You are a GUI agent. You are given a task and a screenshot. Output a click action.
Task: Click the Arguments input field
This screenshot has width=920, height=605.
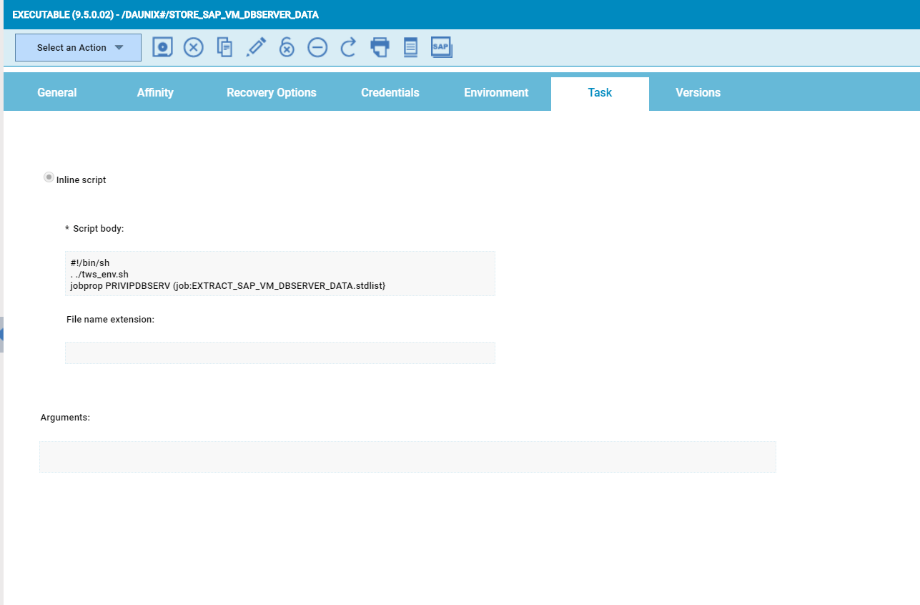(x=407, y=456)
